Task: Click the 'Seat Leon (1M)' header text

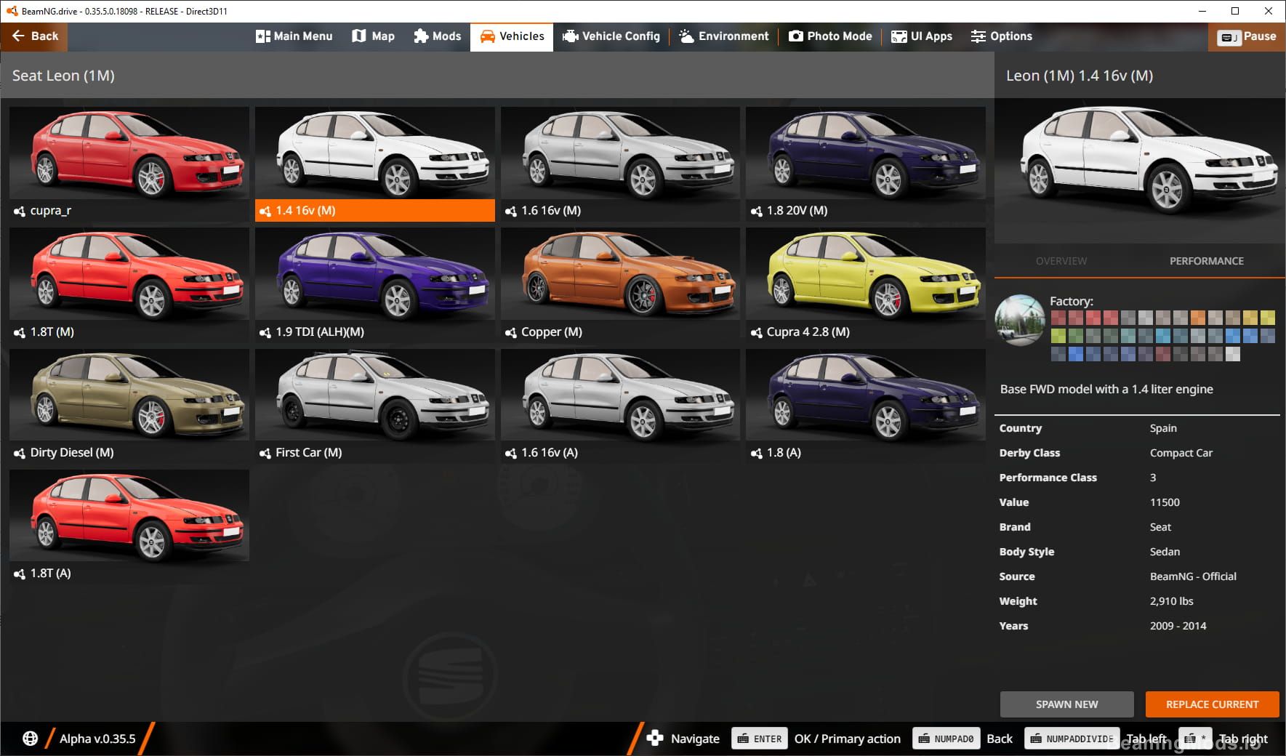Action: (63, 76)
